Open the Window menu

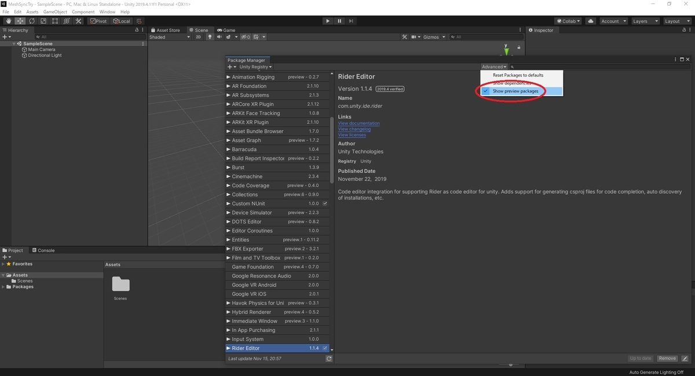[107, 12]
